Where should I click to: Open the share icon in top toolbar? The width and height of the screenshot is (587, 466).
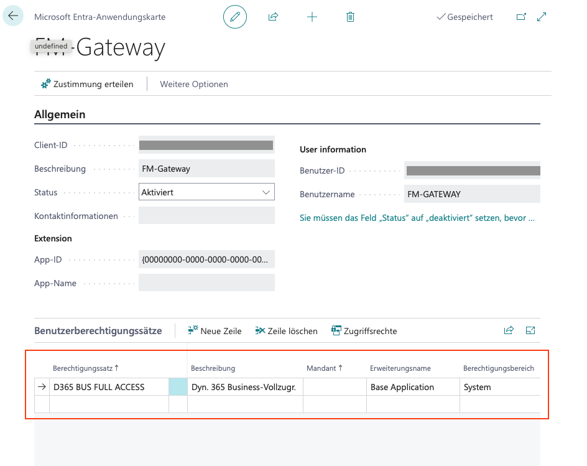(273, 17)
